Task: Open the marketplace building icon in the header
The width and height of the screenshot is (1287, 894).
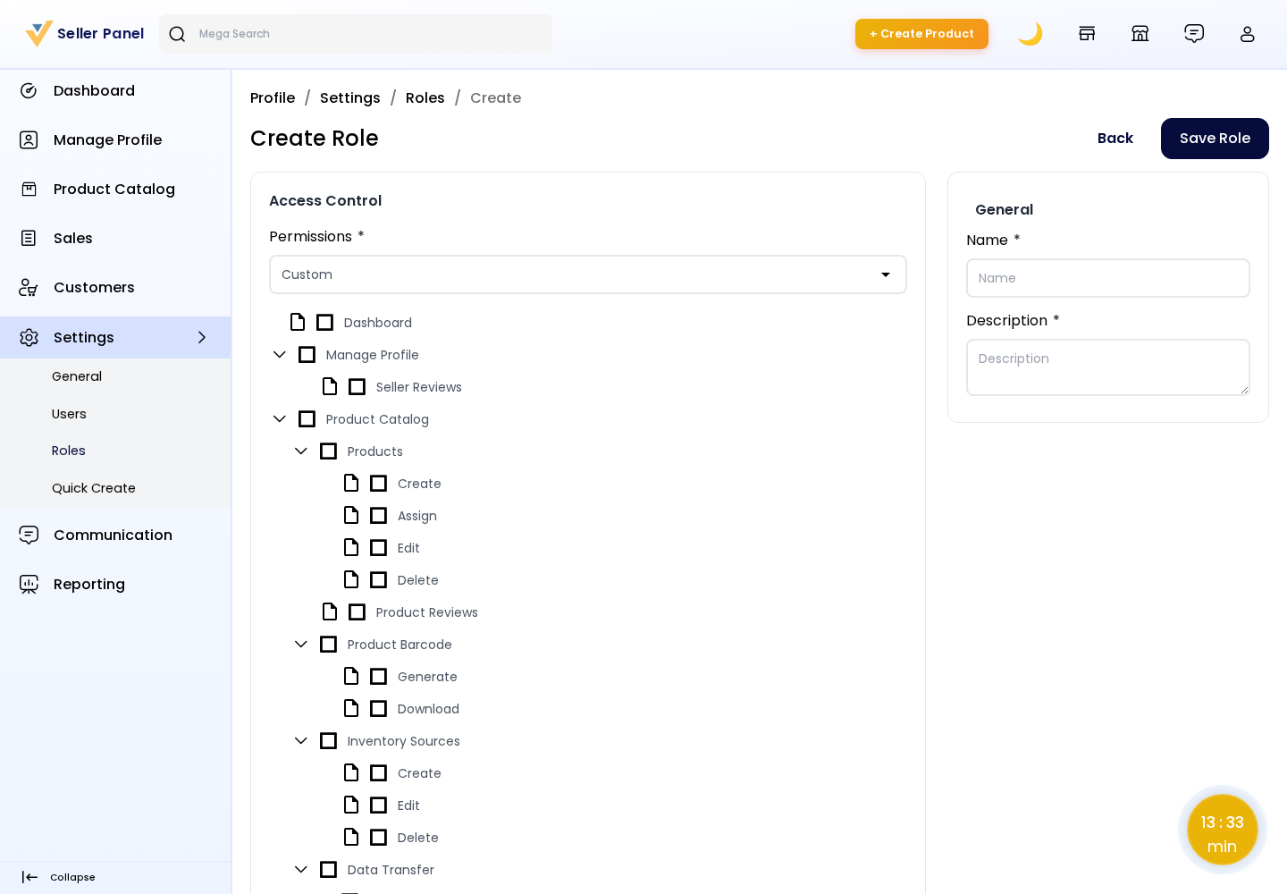Action: 1140,34
